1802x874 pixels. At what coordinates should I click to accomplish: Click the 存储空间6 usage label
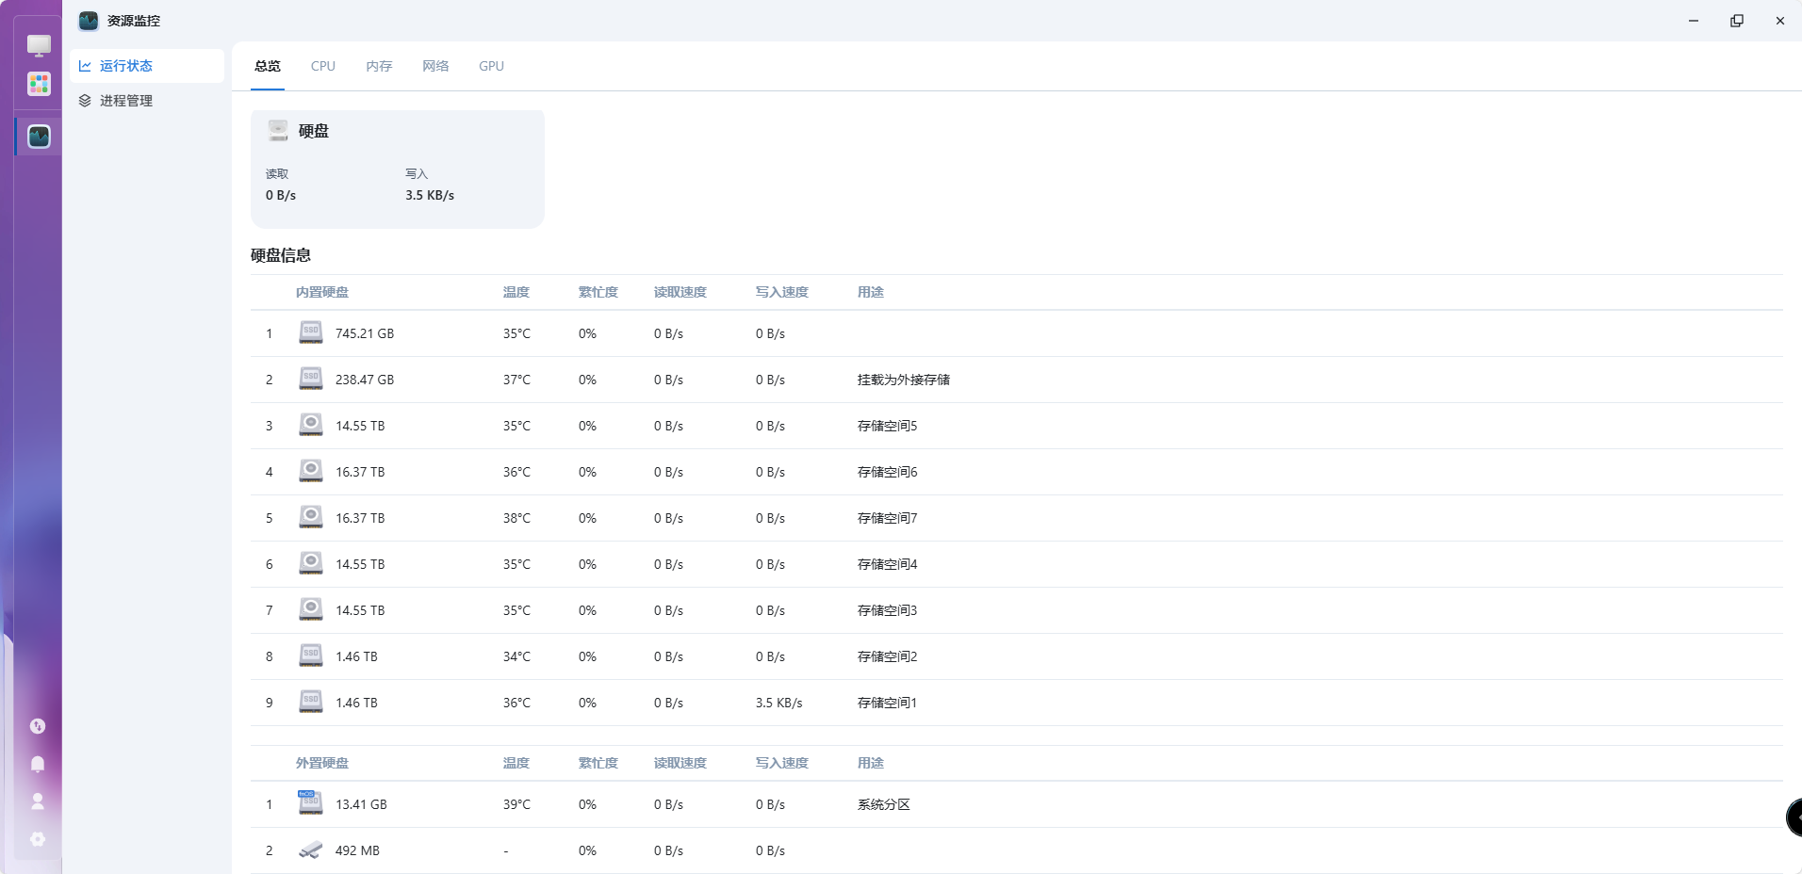[x=888, y=472]
